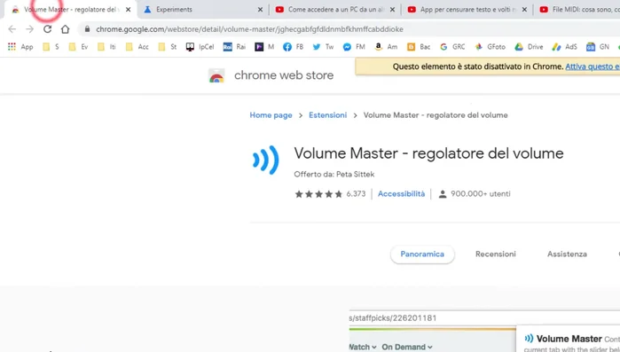620x352 pixels.
Task: Click the extension title Volume Master - regolatore del volume
Action: tap(428, 153)
